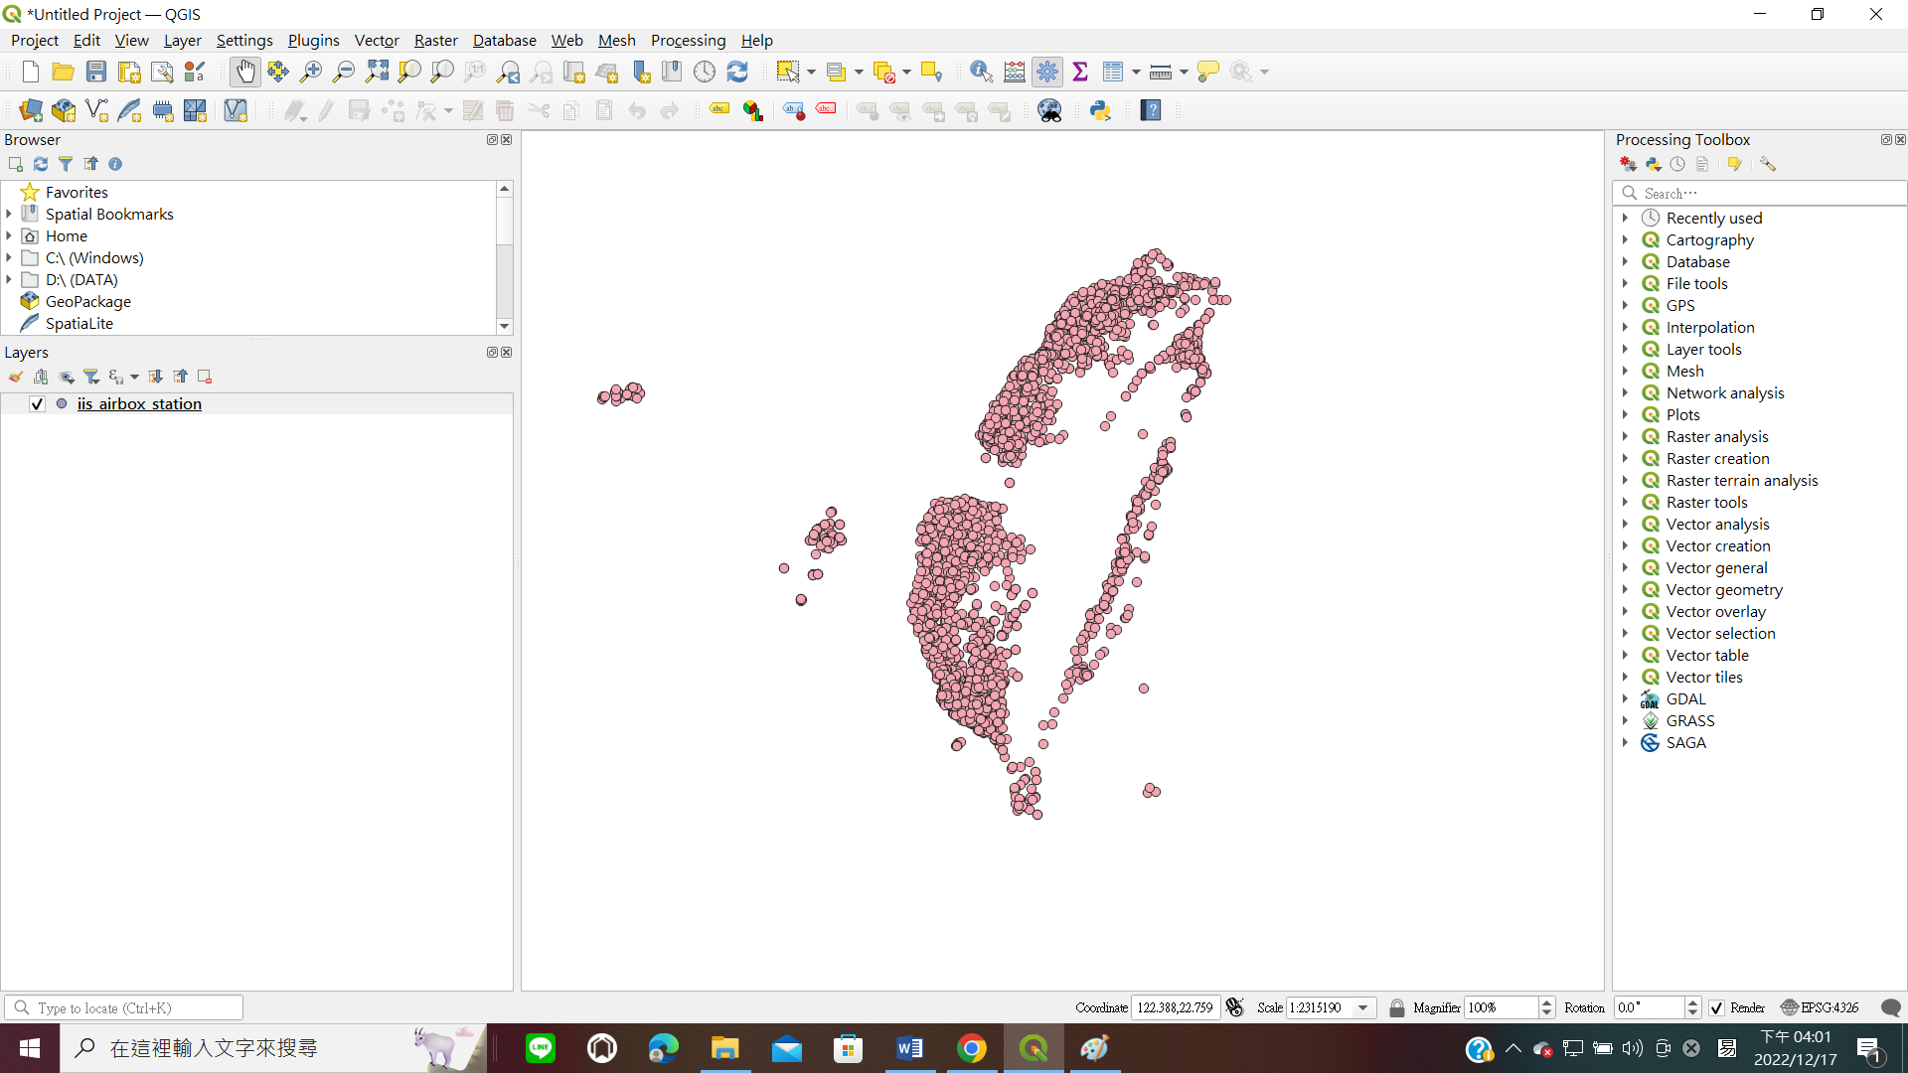The height and width of the screenshot is (1073, 1908).
Task: Expand the C:\ (Windows) browser node
Action: (9, 258)
